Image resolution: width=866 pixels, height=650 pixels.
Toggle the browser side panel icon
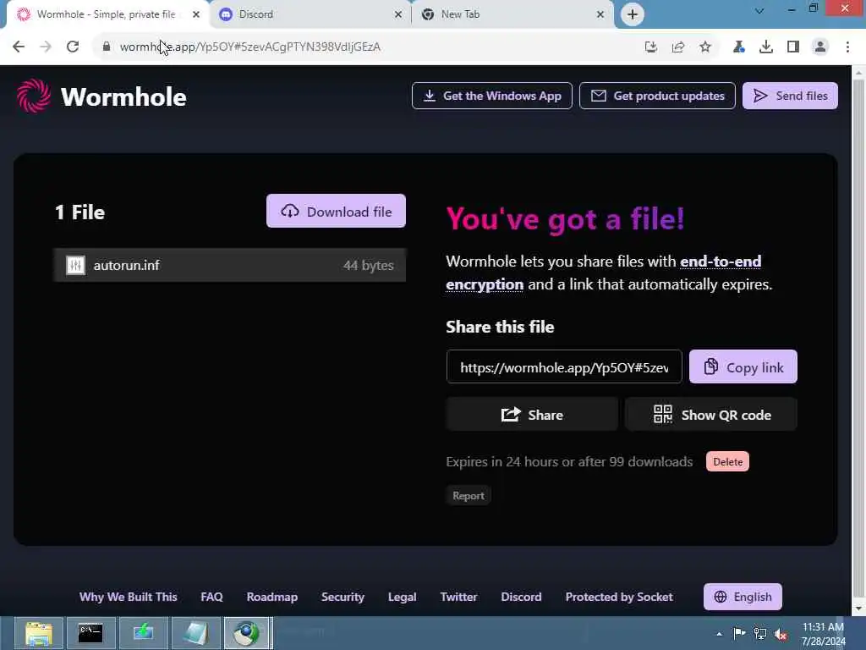[793, 47]
